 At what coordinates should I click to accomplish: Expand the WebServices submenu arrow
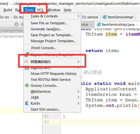point(78,92)
